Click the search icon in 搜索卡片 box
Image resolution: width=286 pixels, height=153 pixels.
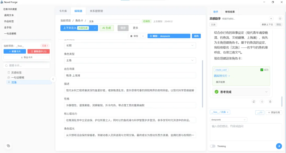(x=6, y=65)
